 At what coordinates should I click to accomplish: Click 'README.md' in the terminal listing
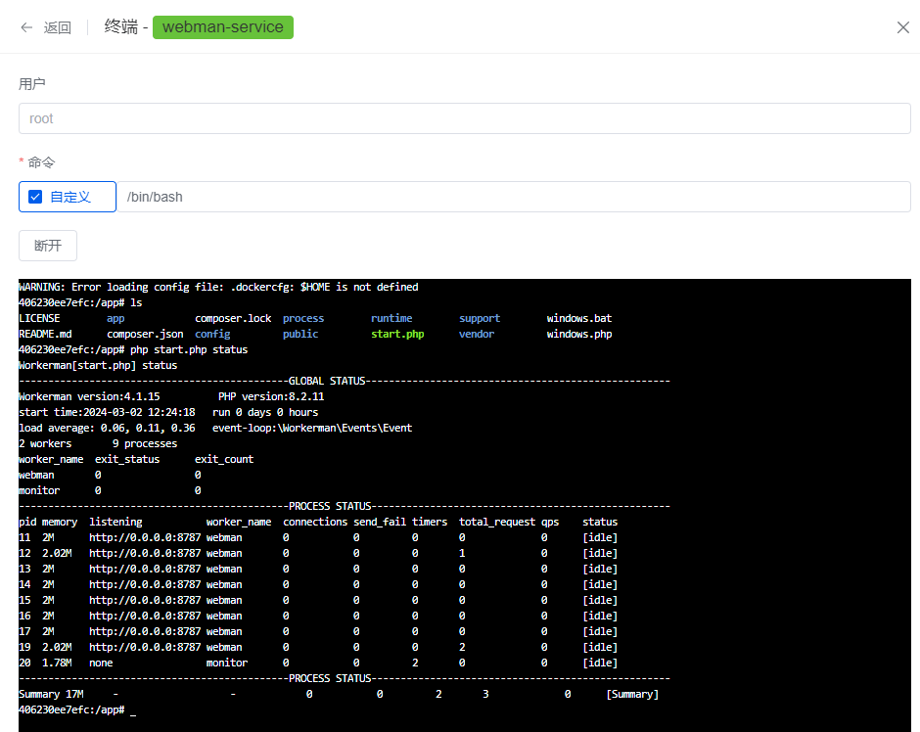coord(45,334)
